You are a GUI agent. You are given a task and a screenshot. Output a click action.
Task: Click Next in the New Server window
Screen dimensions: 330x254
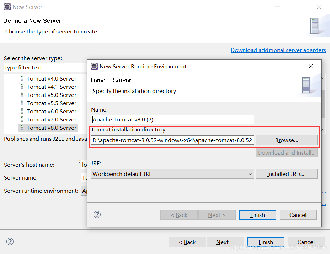coord(225,242)
